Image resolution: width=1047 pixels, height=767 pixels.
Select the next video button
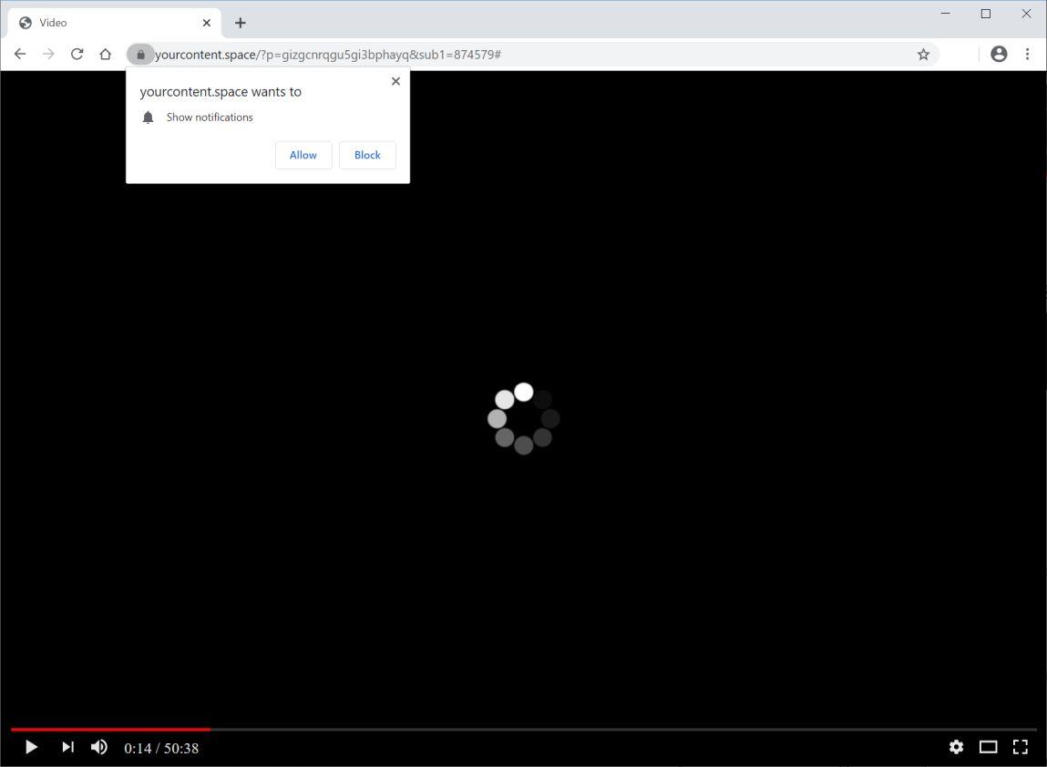click(x=67, y=747)
